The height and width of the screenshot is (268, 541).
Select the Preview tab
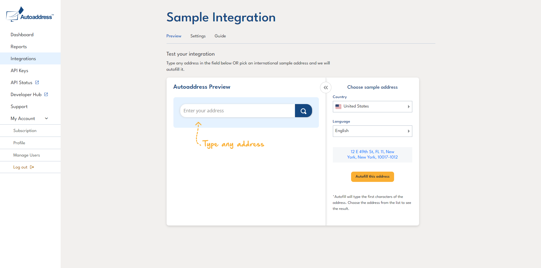tap(174, 36)
